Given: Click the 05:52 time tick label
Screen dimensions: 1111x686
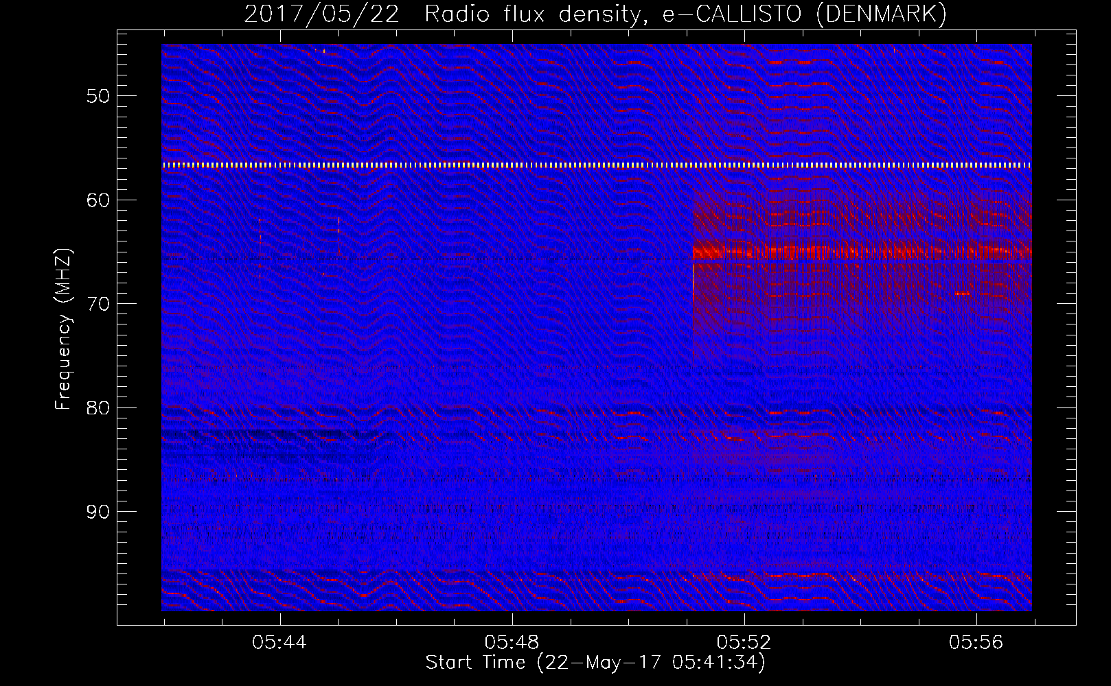Looking at the screenshot, I should [744, 643].
